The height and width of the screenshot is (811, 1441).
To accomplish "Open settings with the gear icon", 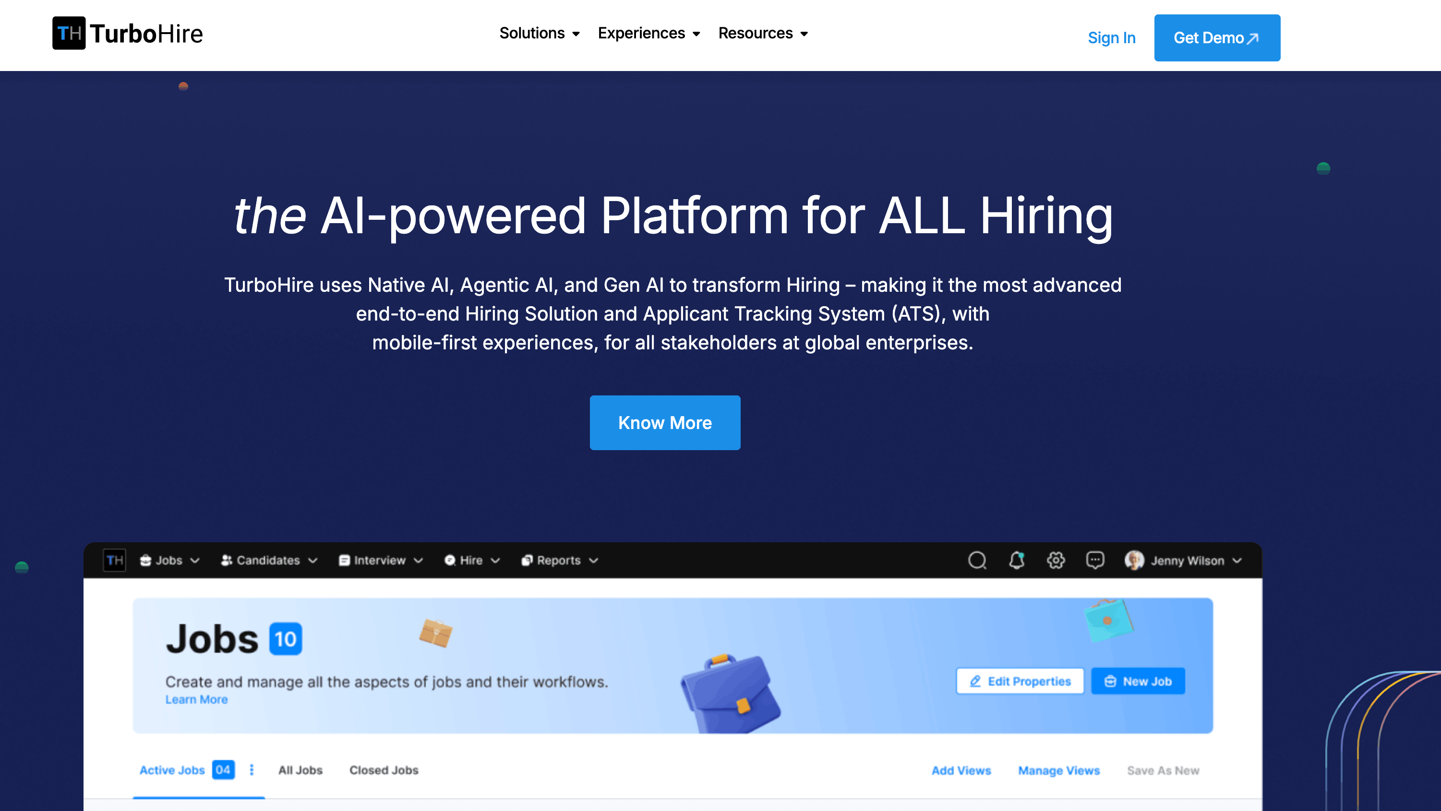I will tap(1056, 560).
